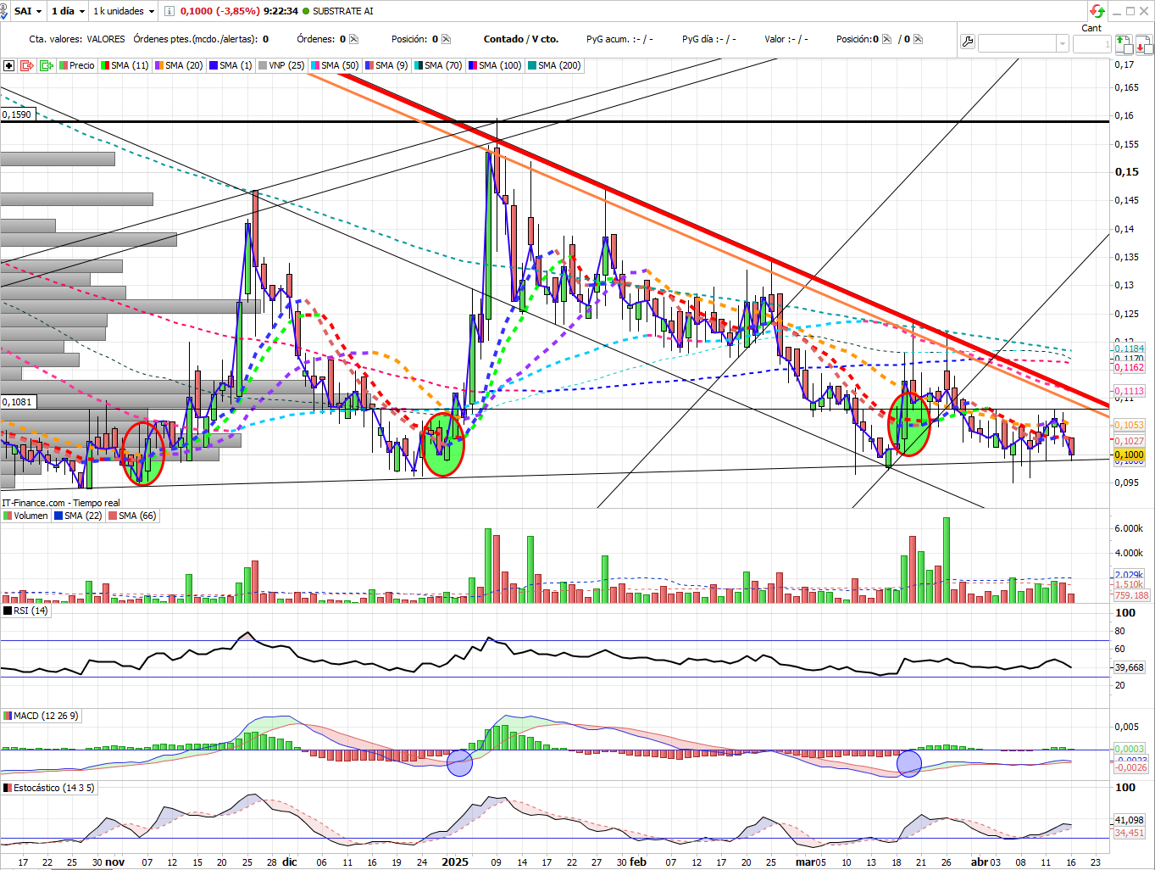The image size is (1155, 870).
Task: Click the green up-arrow buy order icon
Action: (1122, 43)
